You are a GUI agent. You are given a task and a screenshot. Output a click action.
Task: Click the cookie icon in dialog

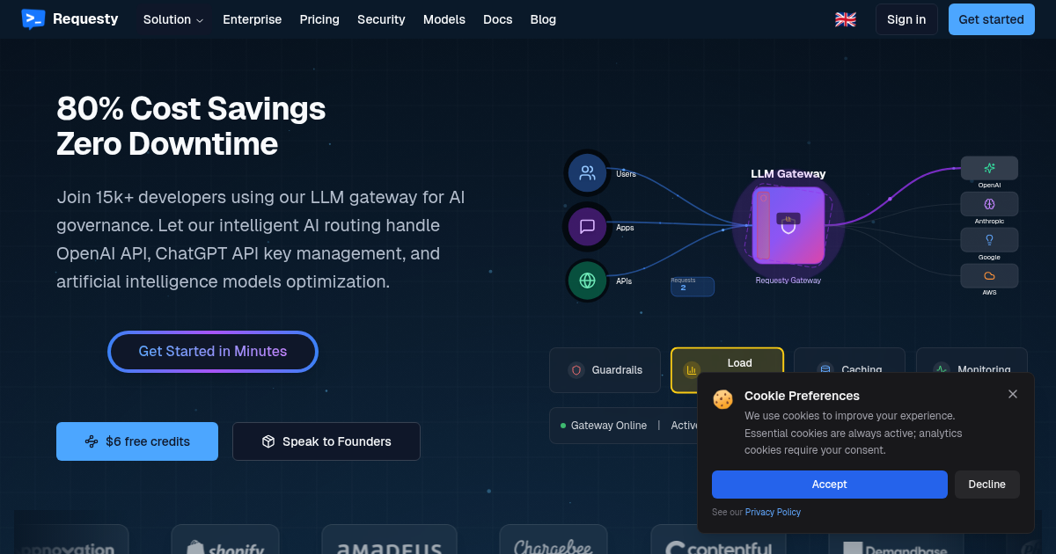pyautogui.click(x=723, y=399)
